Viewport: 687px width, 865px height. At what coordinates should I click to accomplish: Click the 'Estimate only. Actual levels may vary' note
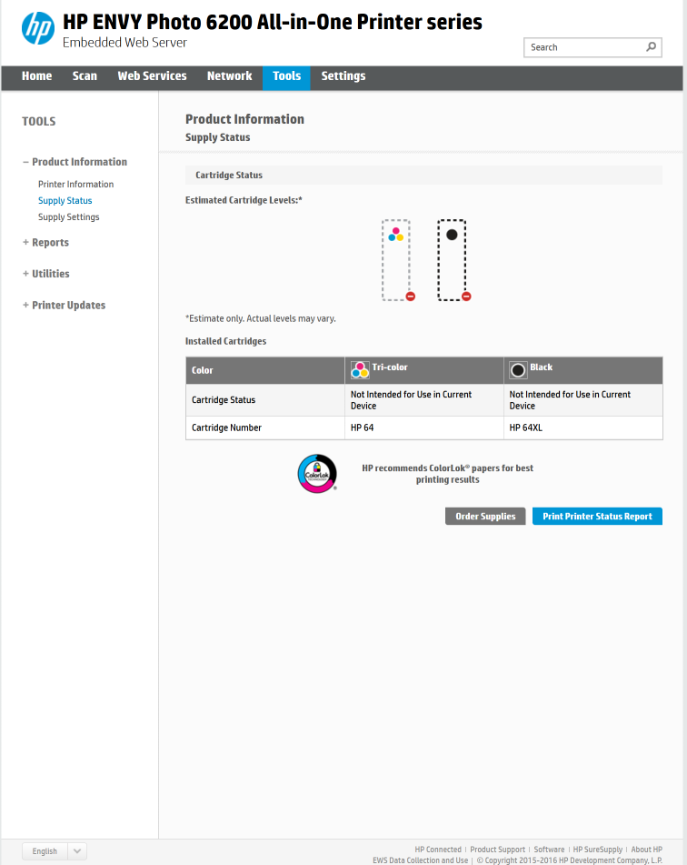pyautogui.click(x=260, y=318)
